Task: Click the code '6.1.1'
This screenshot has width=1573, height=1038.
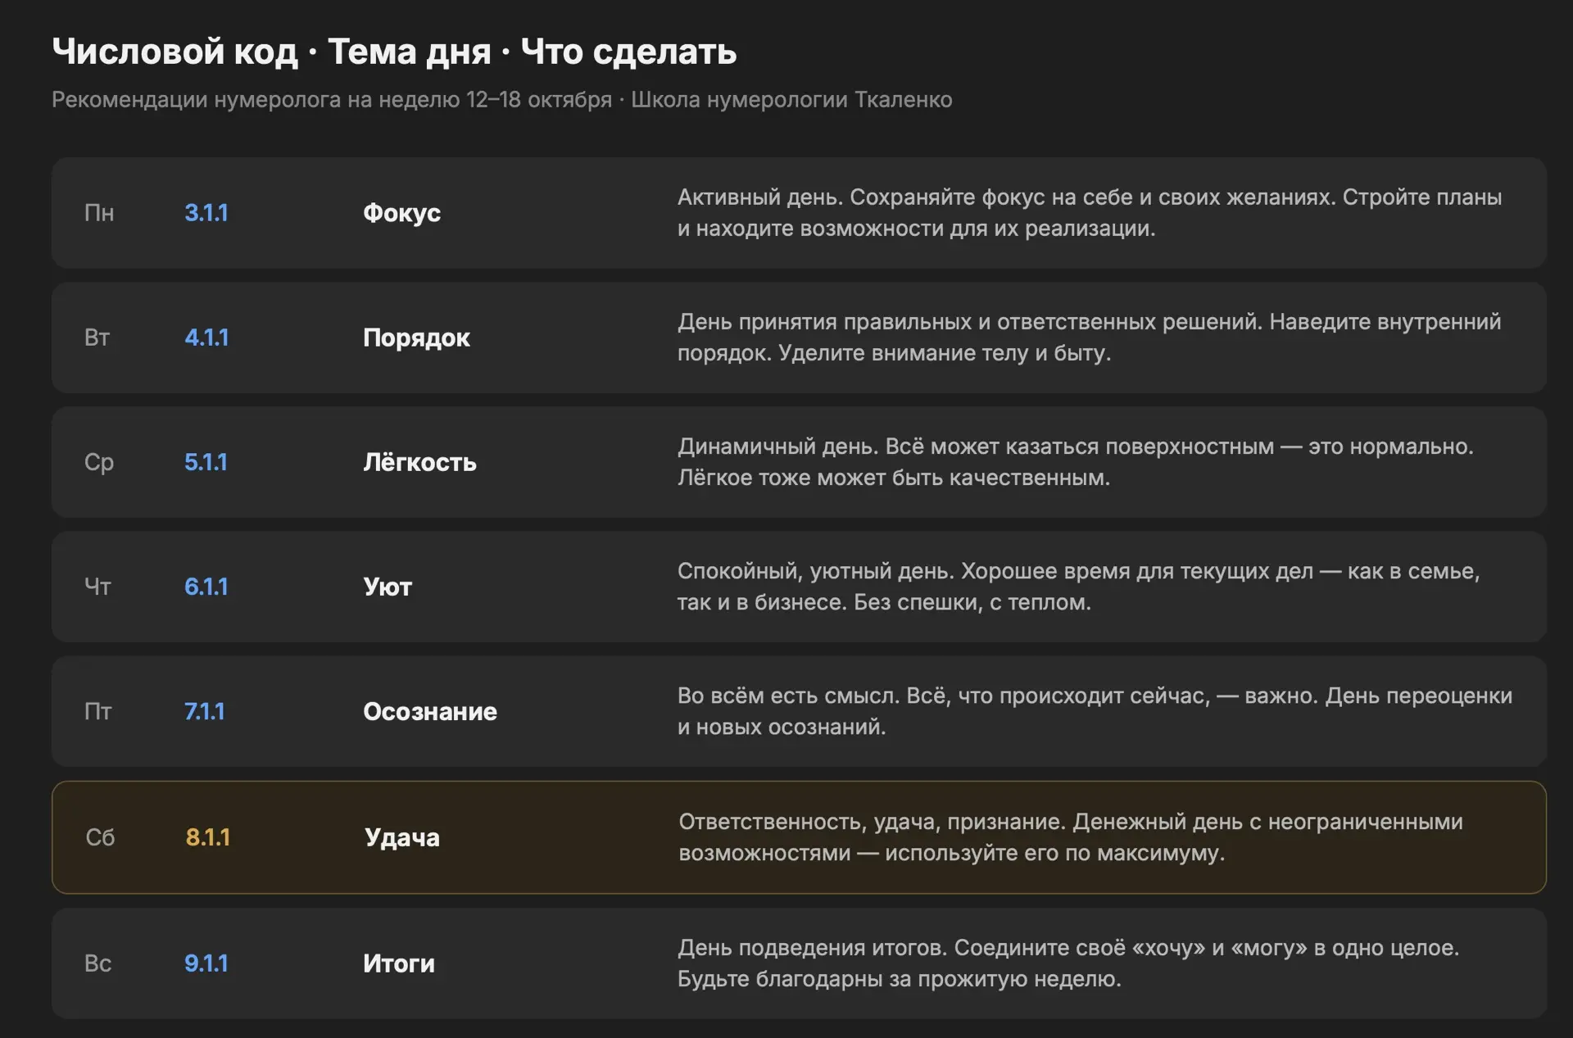Action: coord(206,587)
